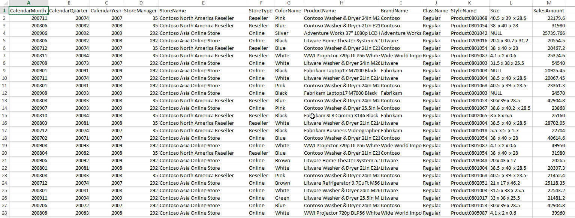This screenshot has height=218, width=575.
Task: Select Silver color cell in row 4
Action: coord(288,33)
